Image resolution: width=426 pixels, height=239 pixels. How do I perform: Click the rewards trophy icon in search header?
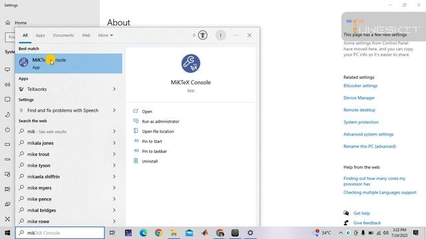pos(202,35)
